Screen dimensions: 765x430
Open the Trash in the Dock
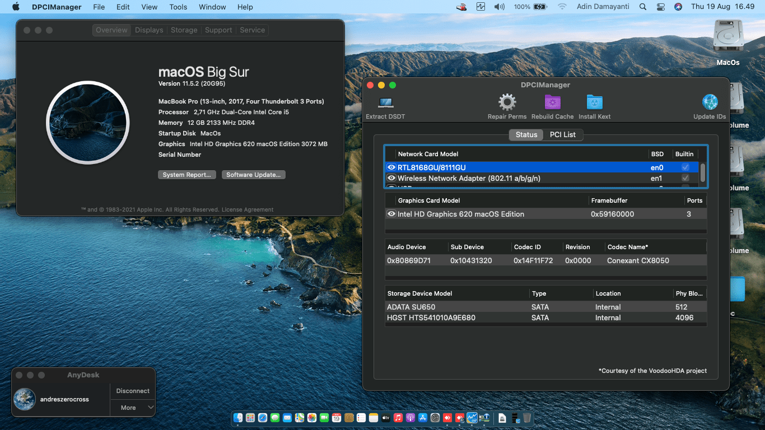coord(527,418)
